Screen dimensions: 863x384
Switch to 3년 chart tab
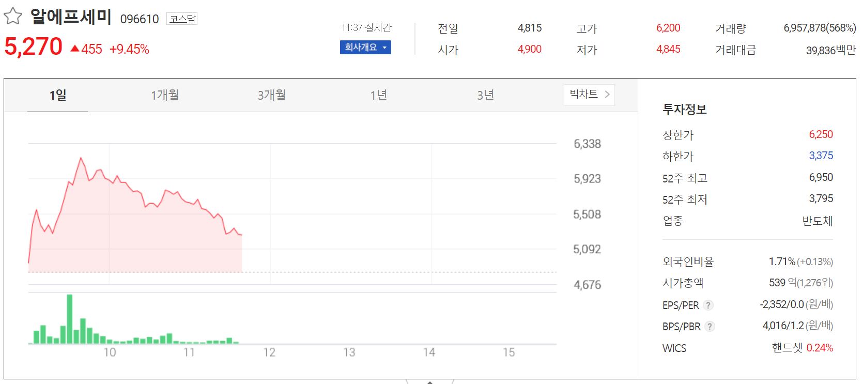point(485,95)
